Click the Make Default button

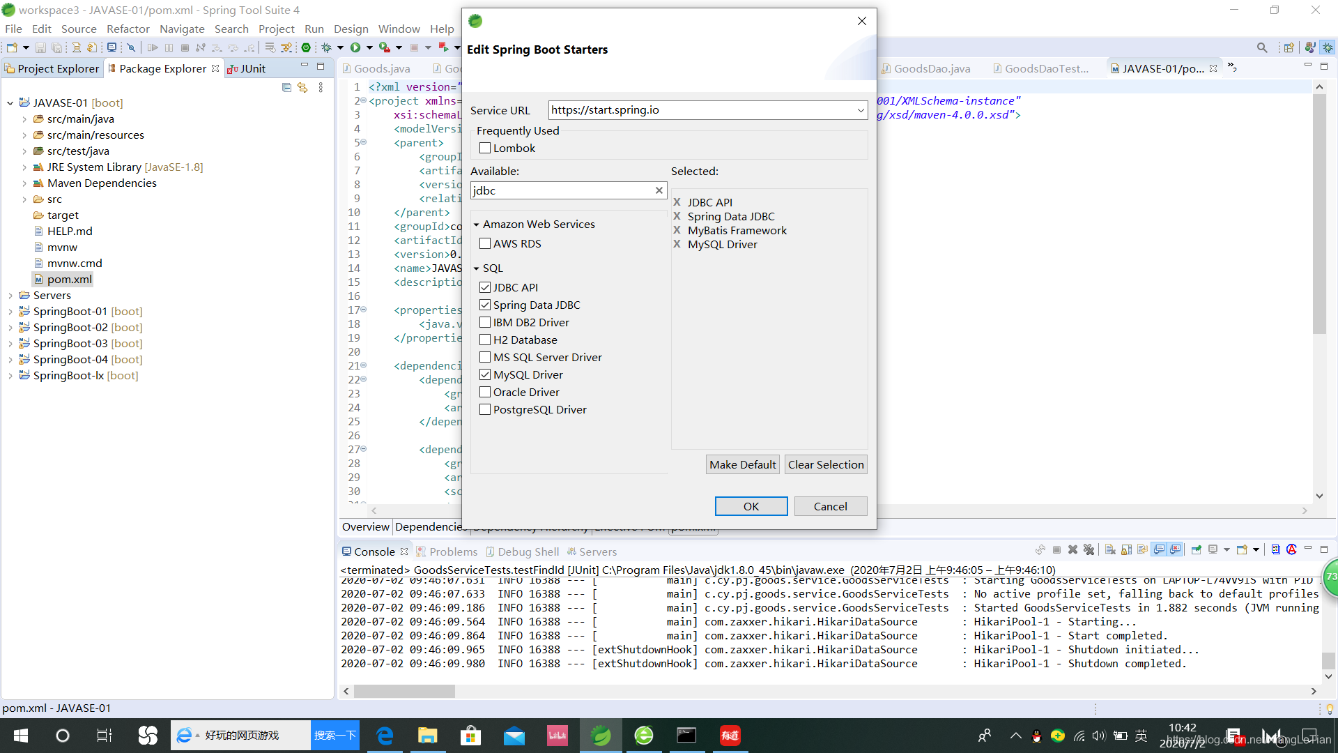click(x=742, y=464)
